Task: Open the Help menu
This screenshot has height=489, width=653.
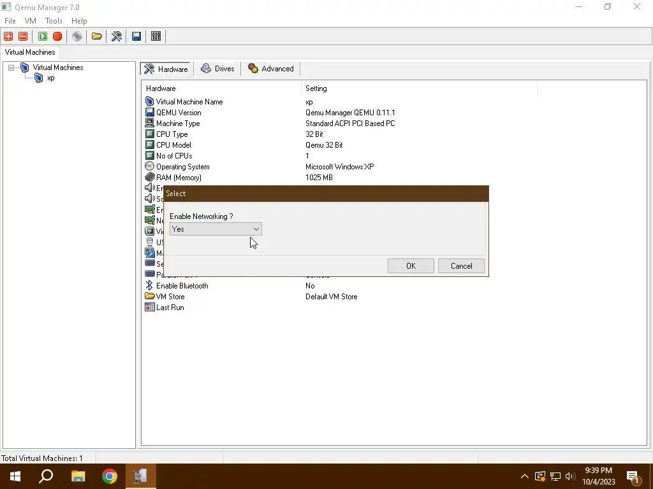Action: pyautogui.click(x=79, y=21)
